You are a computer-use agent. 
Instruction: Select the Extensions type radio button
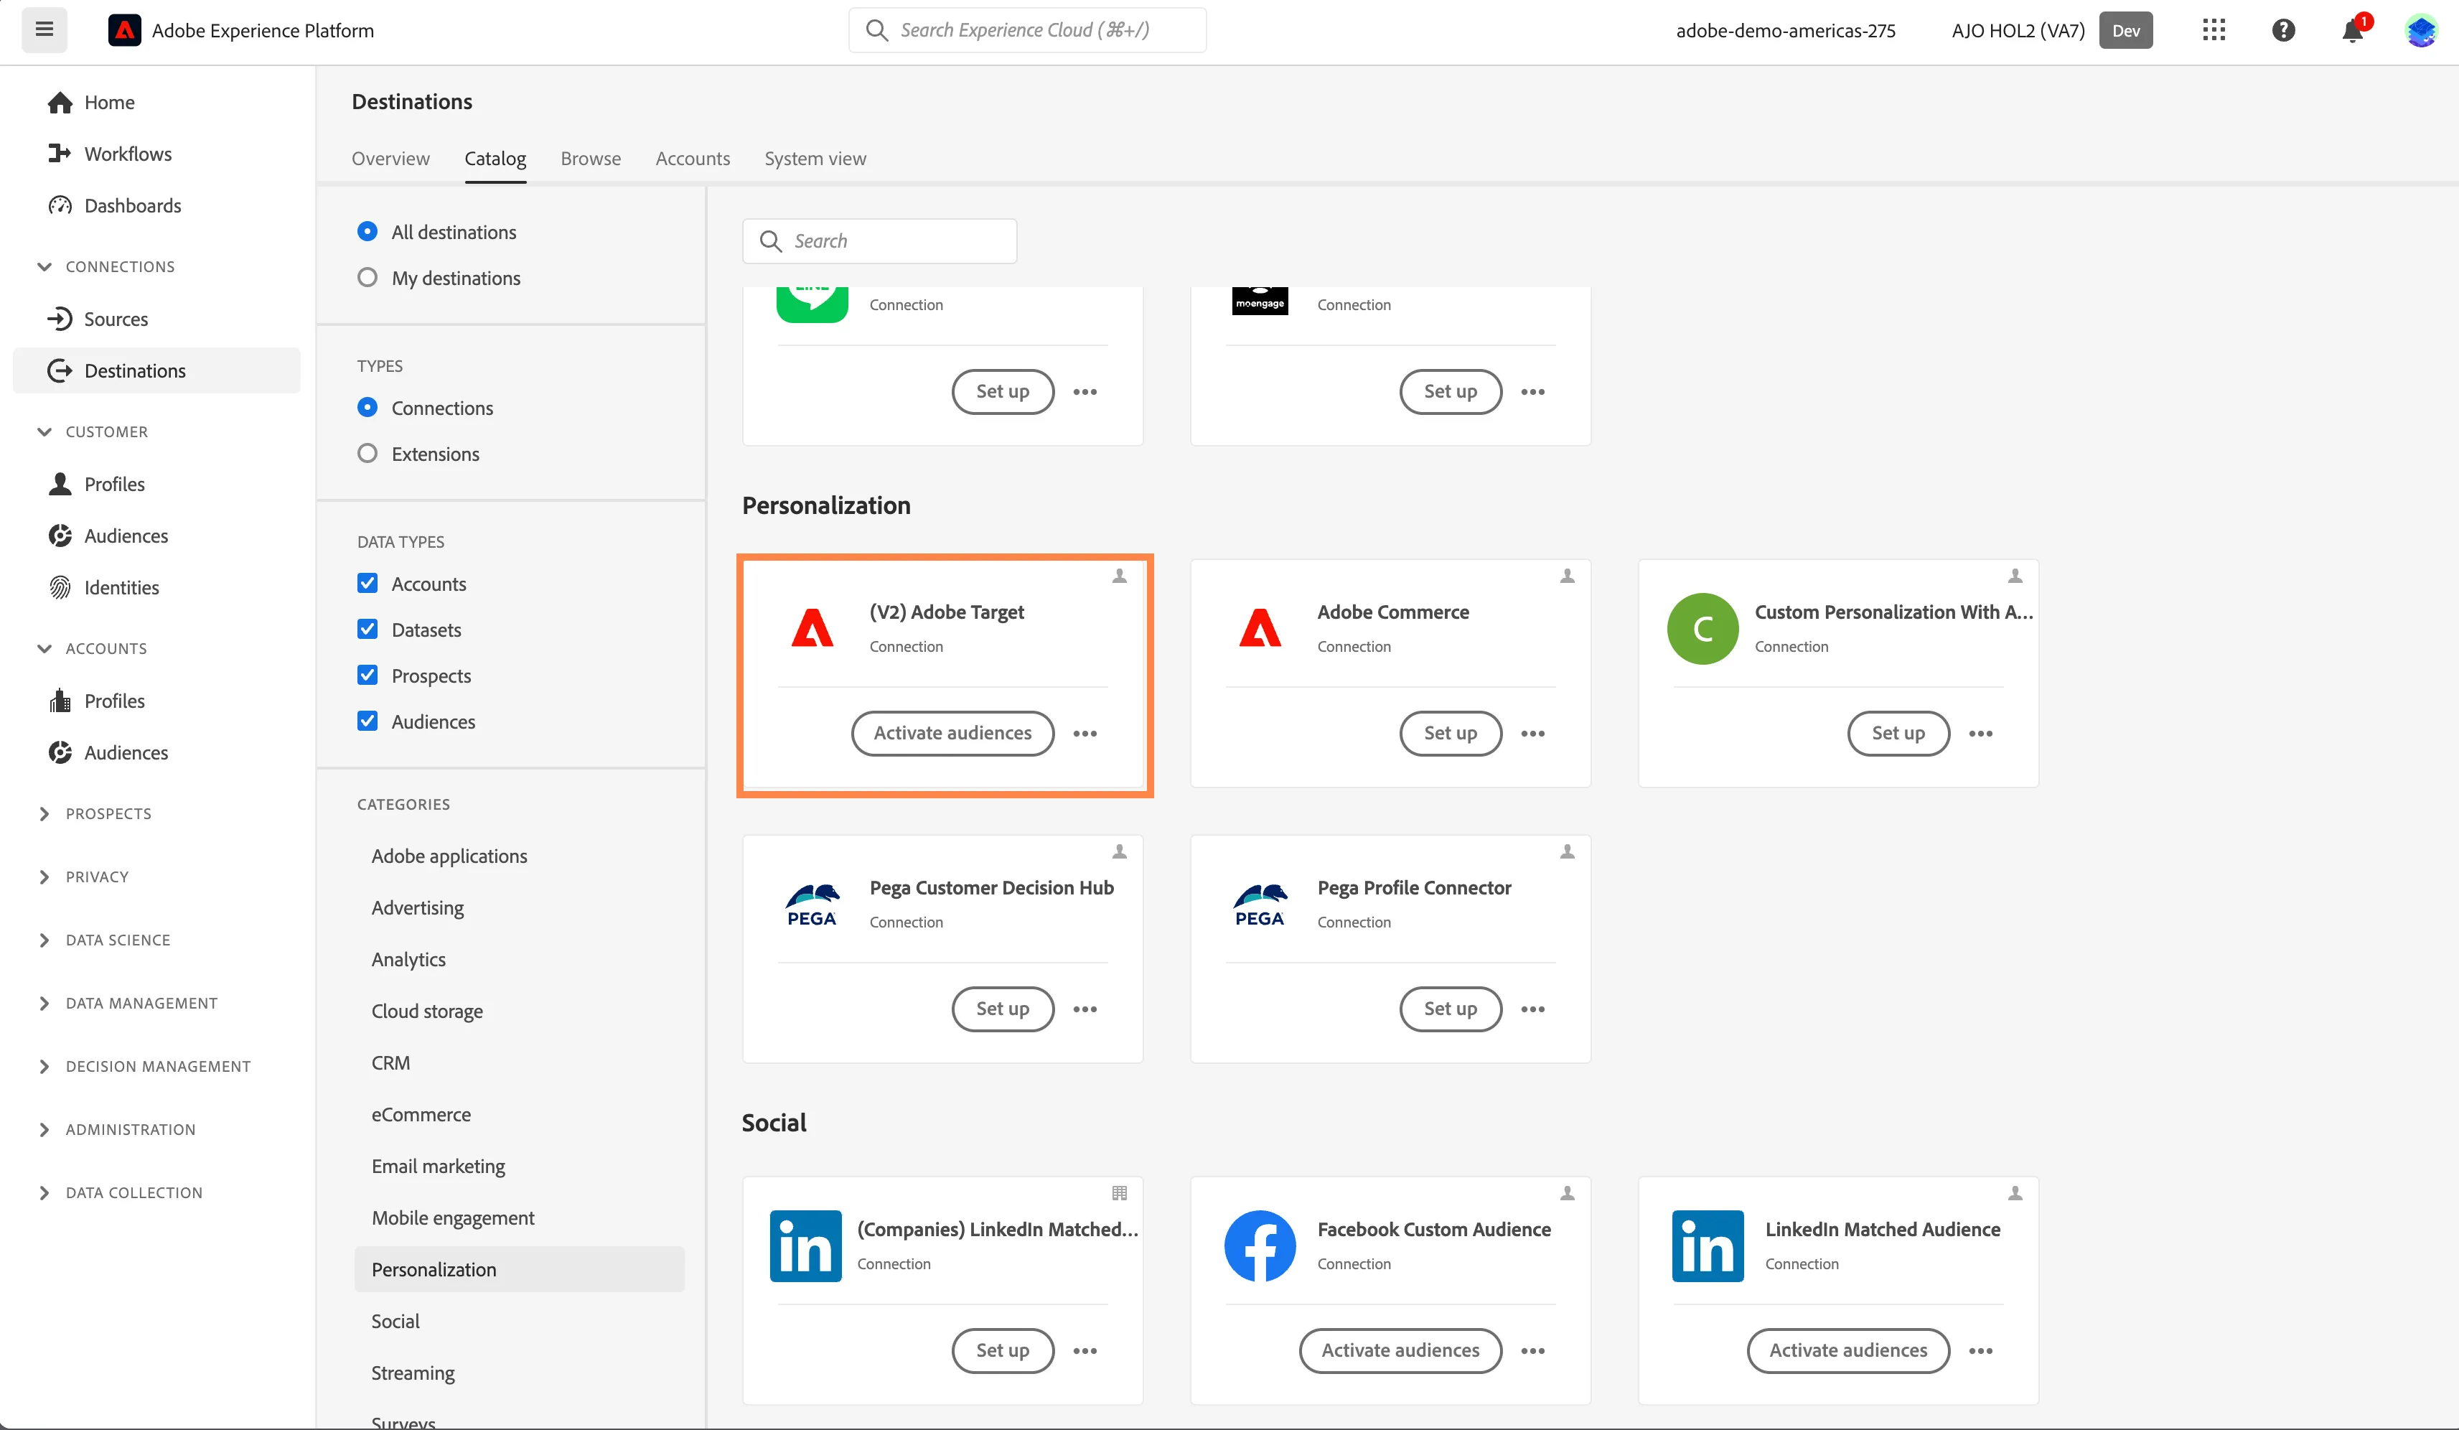[x=367, y=453]
